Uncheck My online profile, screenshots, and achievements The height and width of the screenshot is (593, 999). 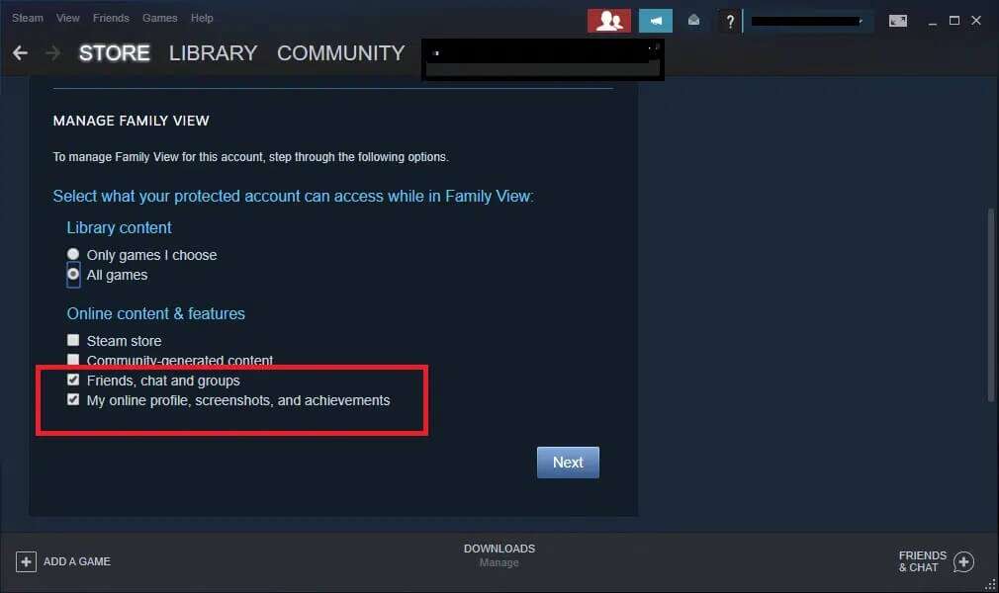click(73, 399)
